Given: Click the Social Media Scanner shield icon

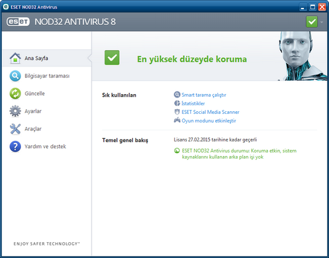Looking at the screenshot, I should [x=177, y=112].
